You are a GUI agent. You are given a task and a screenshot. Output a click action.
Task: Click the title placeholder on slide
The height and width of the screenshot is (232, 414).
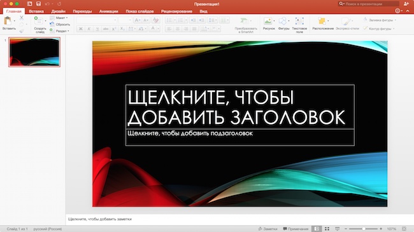(239, 107)
